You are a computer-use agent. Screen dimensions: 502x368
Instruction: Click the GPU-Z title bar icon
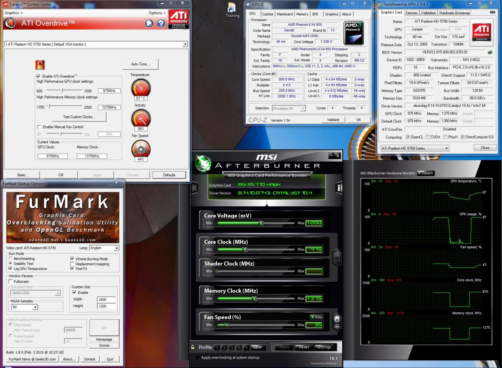coord(380,4)
